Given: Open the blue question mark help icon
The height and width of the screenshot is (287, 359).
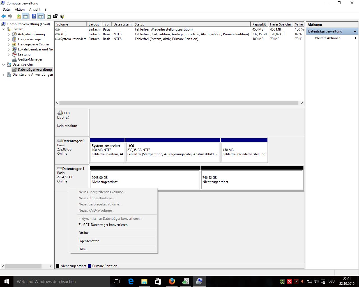Looking at the screenshot, I should click(34, 17).
